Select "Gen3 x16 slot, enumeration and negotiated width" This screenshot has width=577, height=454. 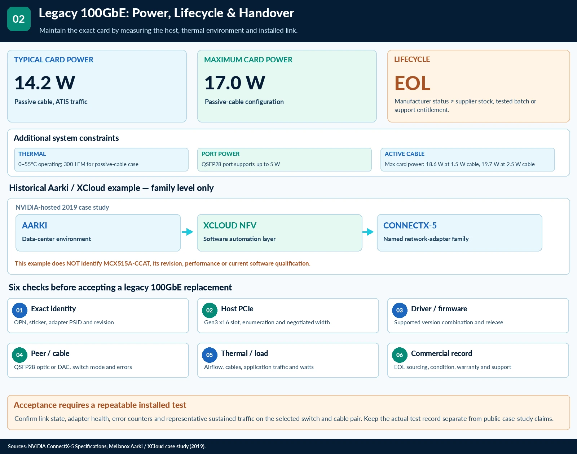(267, 322)
